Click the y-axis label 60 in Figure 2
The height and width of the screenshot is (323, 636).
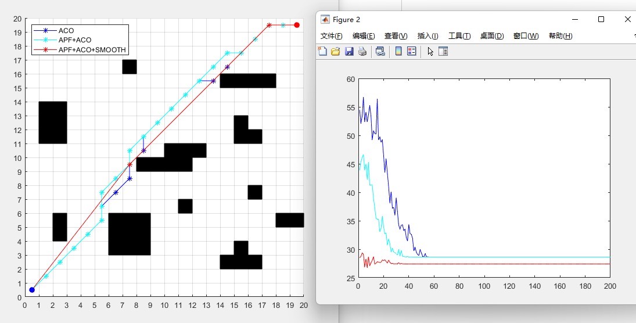350,79
